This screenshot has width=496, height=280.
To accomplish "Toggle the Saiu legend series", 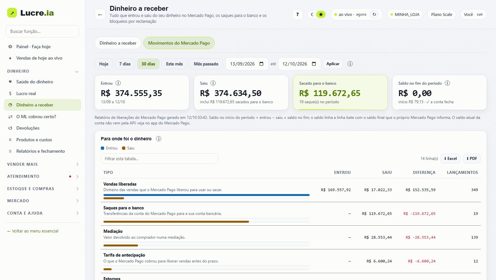I will pyautogui.click(x=128, y=148).
